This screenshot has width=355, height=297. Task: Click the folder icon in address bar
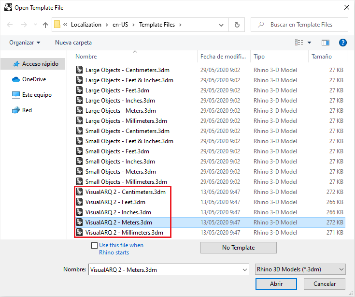(57, 25)
